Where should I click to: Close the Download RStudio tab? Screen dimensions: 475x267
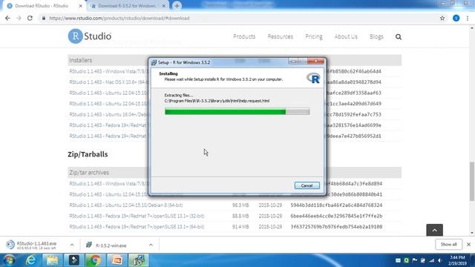click(x=81, y=6)
